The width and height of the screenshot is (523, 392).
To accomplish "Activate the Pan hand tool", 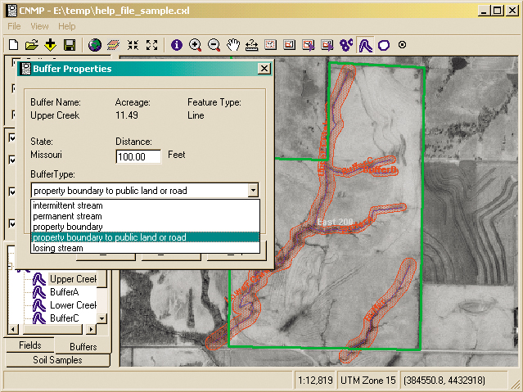I will 233,45.
